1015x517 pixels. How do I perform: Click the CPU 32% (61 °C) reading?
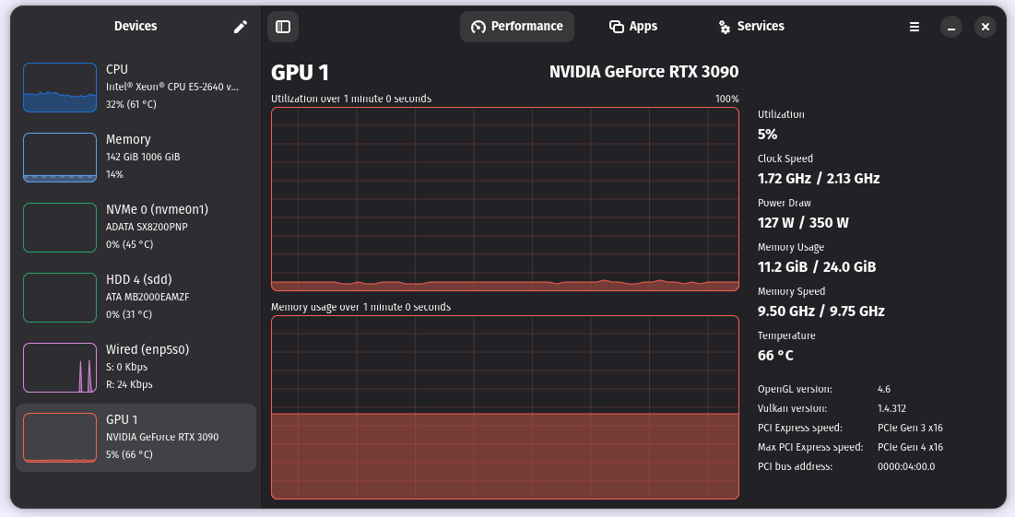(131, 104)
